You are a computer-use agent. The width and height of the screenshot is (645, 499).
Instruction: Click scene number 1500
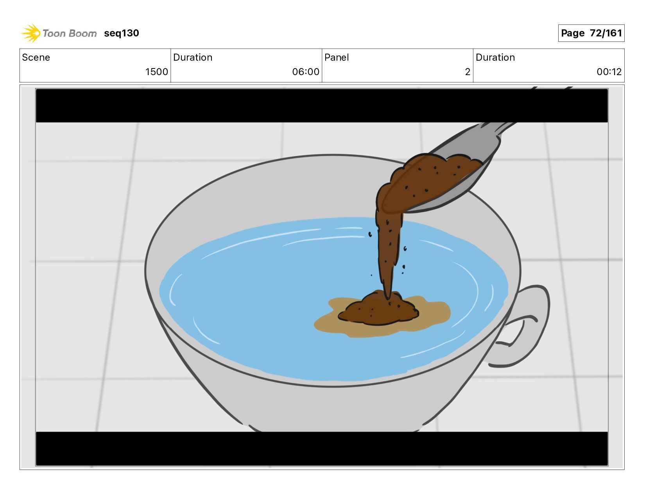[156, 72]
